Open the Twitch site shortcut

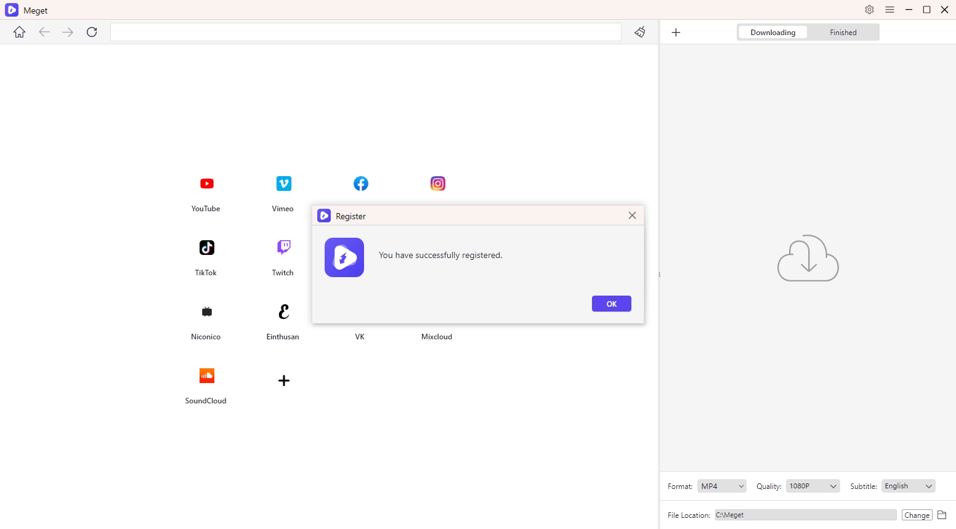[x=283, y=248]
